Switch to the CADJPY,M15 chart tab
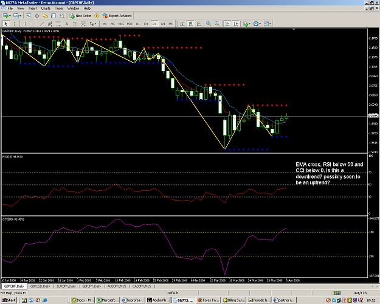 coord(142,286)
